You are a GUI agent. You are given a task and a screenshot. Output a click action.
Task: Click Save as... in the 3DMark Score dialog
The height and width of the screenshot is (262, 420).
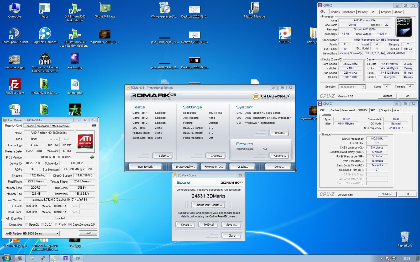(x=232, y=225)
